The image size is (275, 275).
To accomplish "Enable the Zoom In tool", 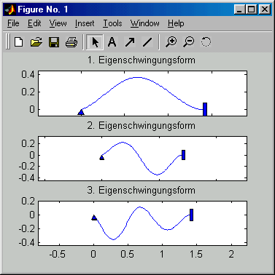I will (x=171, y=42).
